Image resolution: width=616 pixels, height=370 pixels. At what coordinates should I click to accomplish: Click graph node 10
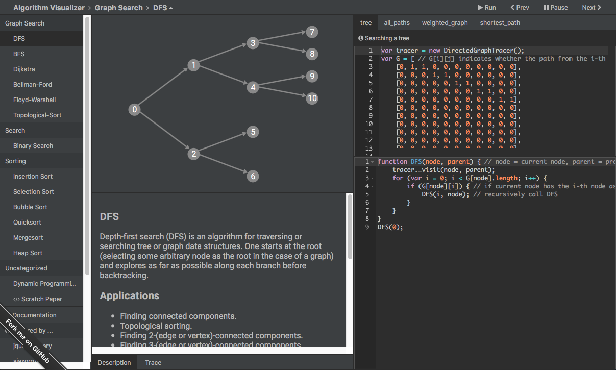312,98
